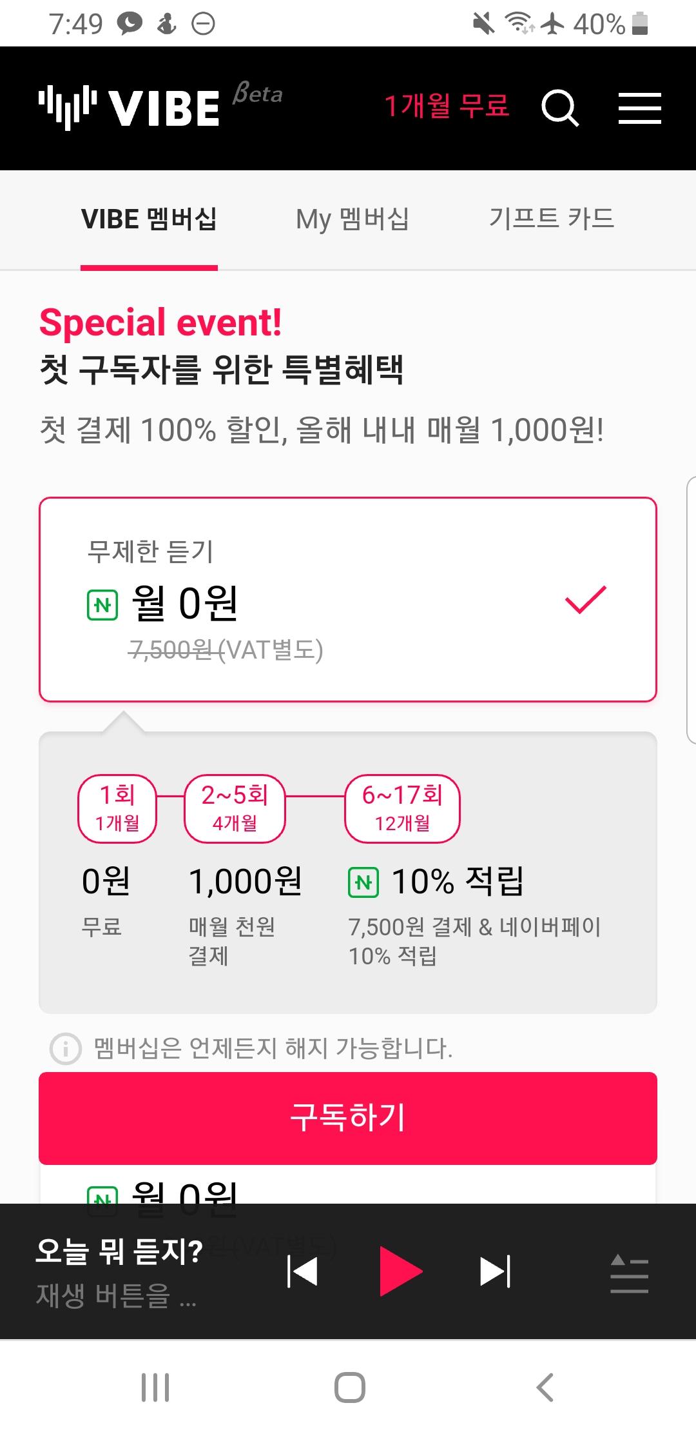This screenshot has height=1432, width=696.
Task: Switch to the My 멤버십 tab
Action: [x=353, y=219]
